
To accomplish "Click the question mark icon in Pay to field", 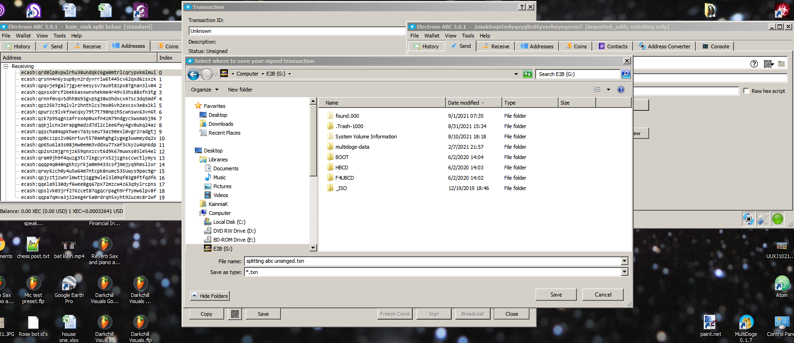I will (754, 64).
